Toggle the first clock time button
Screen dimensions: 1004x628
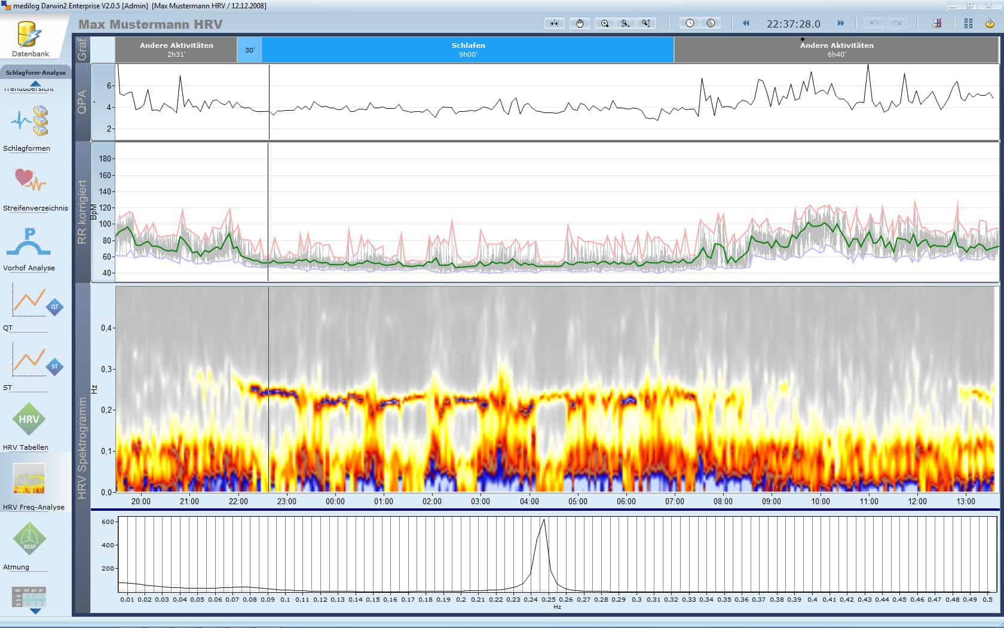click(690, 23)
